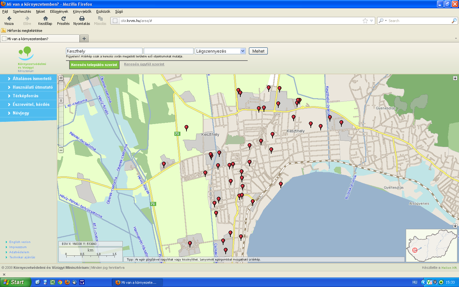Open the Könyvjelzők menu
Screen dimensions: 459x287
(82, 11)
